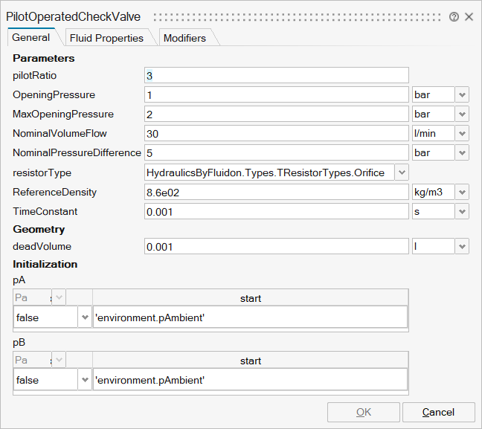Expand the OpeningPressure unit dropdown
Viewport: 482px width, 429px height.
click(x=462, y=94)
